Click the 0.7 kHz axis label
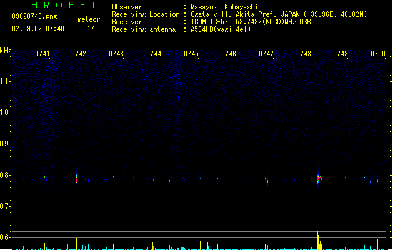The image size is (393, 250). coord(5,206)
